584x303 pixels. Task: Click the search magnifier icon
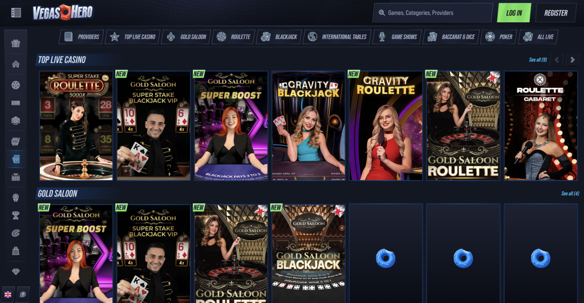tap(382, 13)
